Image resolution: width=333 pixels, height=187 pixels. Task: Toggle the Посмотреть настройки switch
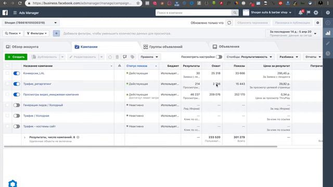click(219, 57)
